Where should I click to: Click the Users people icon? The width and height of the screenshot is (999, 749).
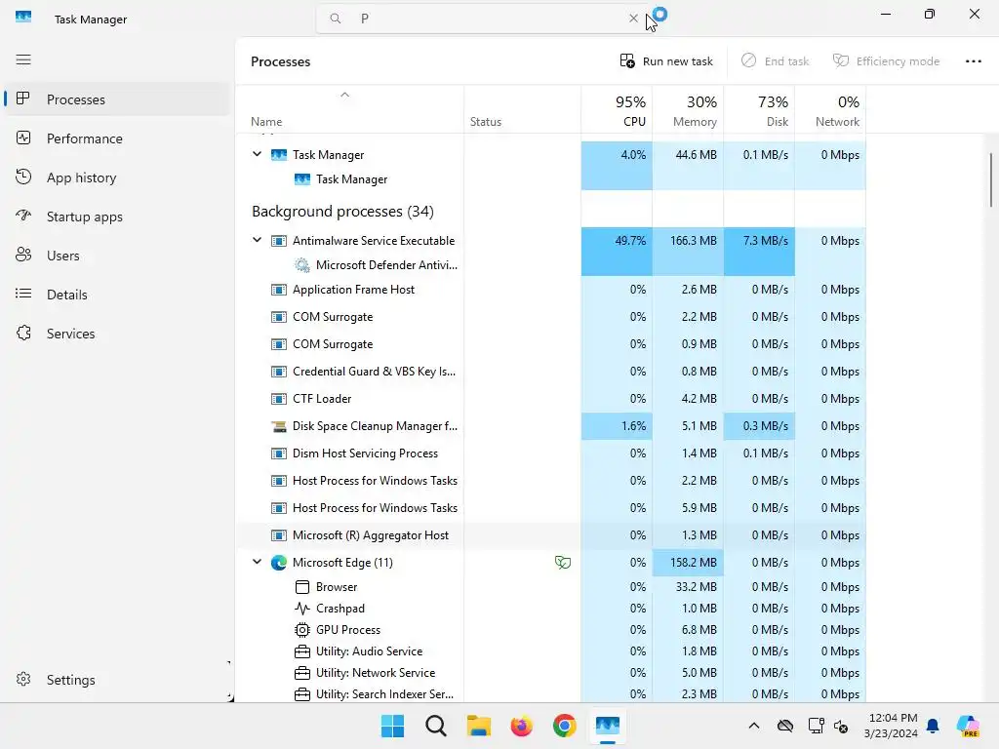coord(23,255)
